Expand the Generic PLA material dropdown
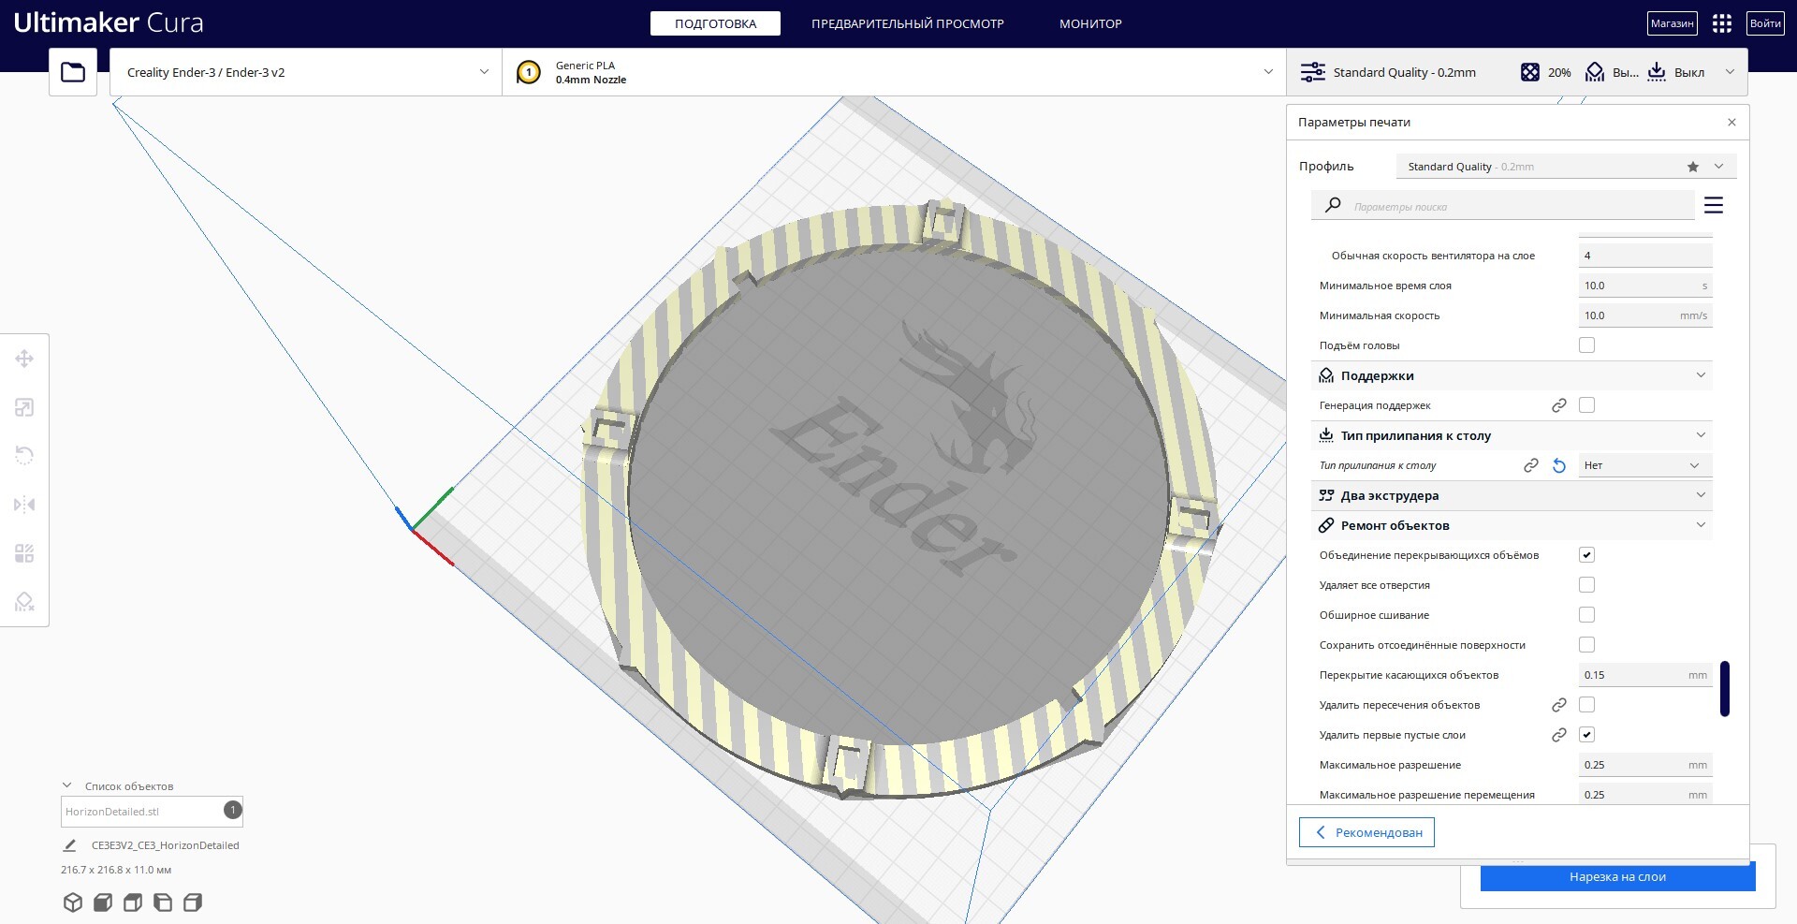 [894, 72]
